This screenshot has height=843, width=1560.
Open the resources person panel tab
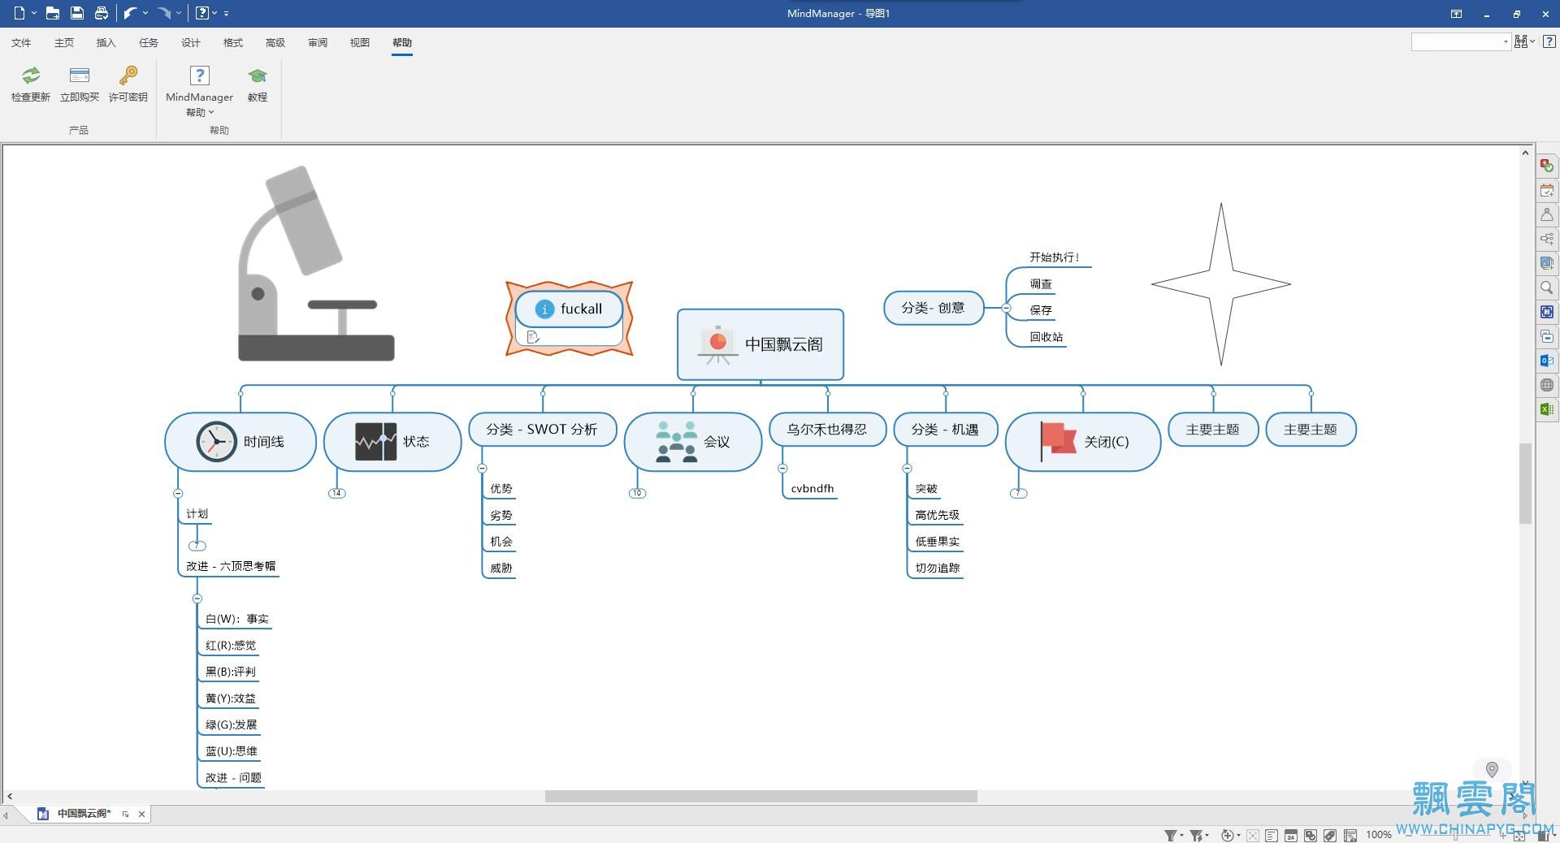tap(1547, 214)
